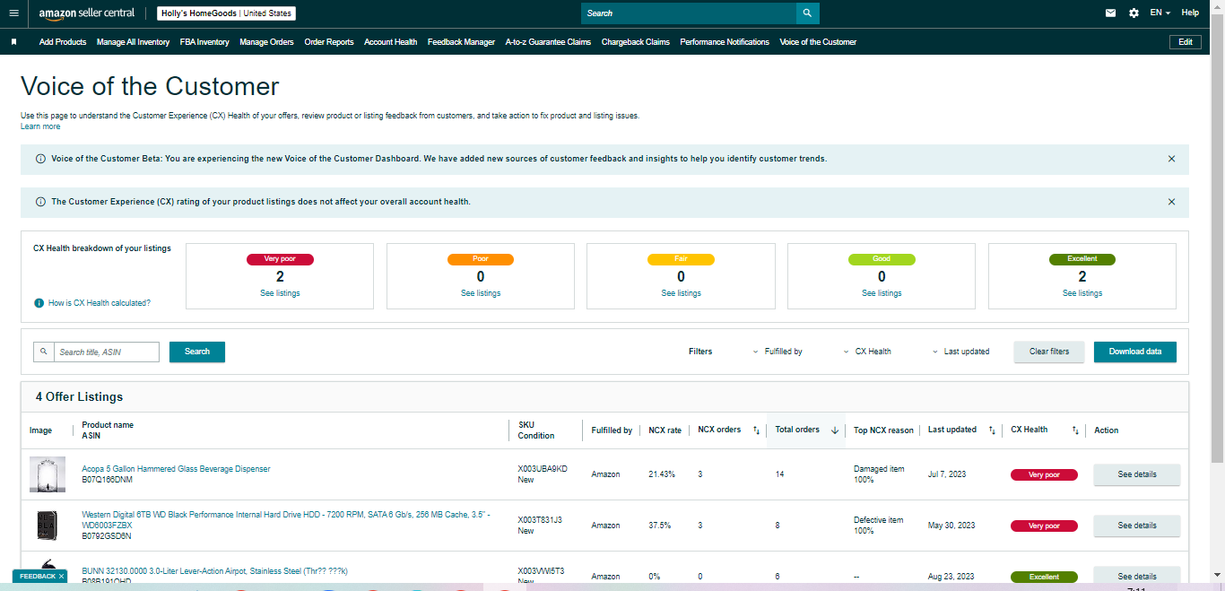The height and width of the screenshot is (591, 1225).
Task: Click the search magnifier button in top bar
Action: [x=807, y=13]
